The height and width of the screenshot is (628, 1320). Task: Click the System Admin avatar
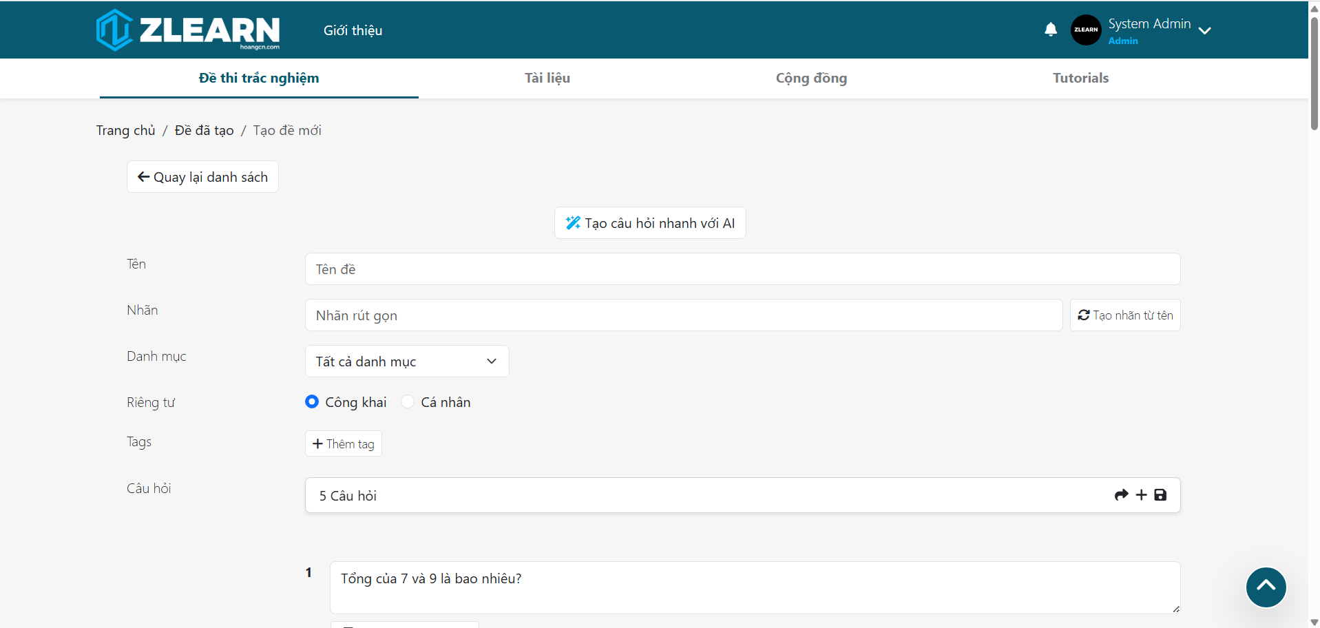tap(1086, 30)
